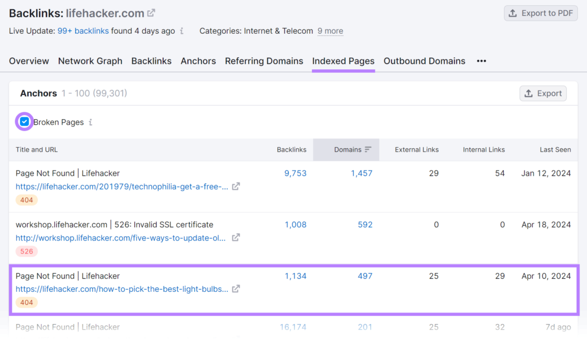Click the Domains sort icon
The height and width of the screenshot is (340, 587).
pyautogui.click(x=368, y=149)
